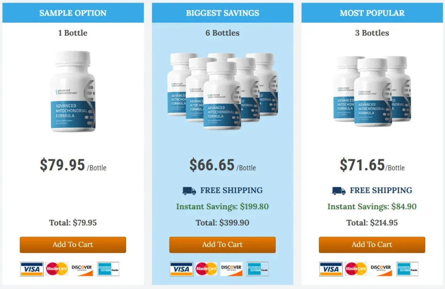Add 1 Bottle sample option to cart
The height and width of the screenshot is (289, 445).
[x=73, y=245]
